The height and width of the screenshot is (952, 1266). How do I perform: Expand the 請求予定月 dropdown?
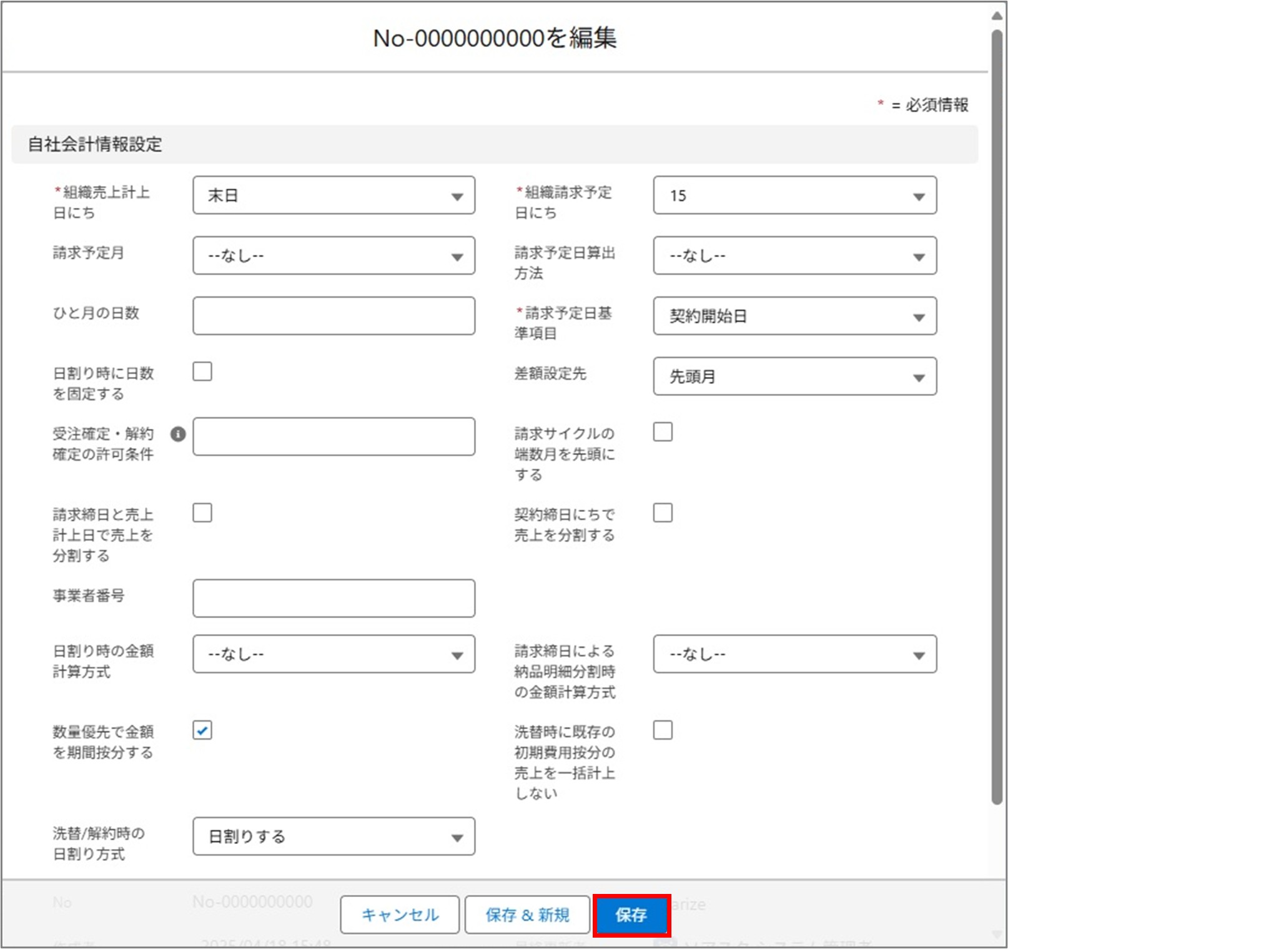click(x=334, y=255)
